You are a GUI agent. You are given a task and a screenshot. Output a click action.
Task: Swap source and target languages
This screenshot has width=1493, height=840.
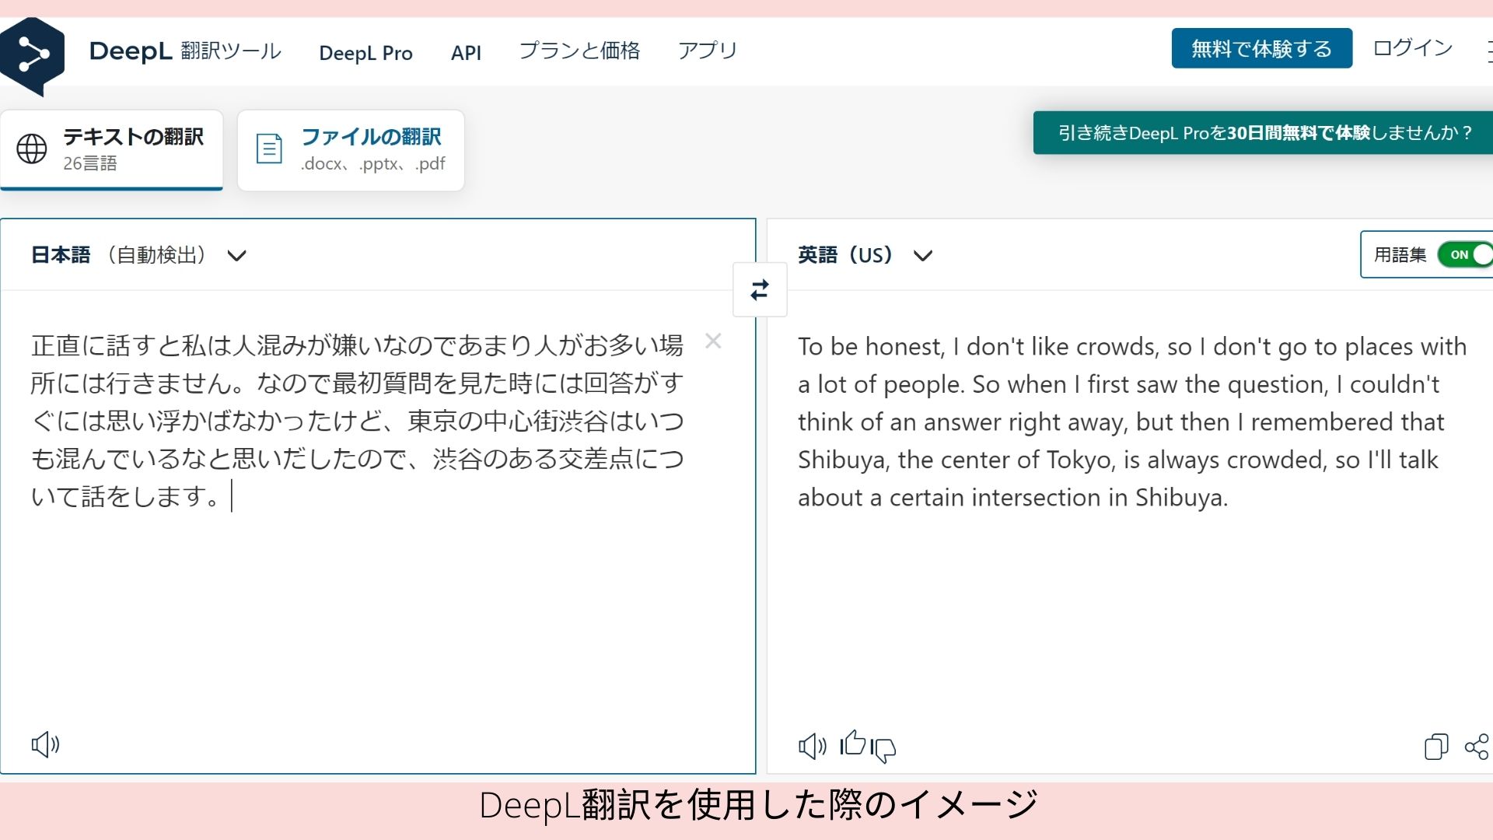760,290
